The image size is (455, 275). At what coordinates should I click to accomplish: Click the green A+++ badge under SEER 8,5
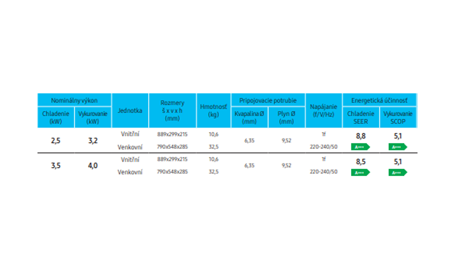(360, 172)
